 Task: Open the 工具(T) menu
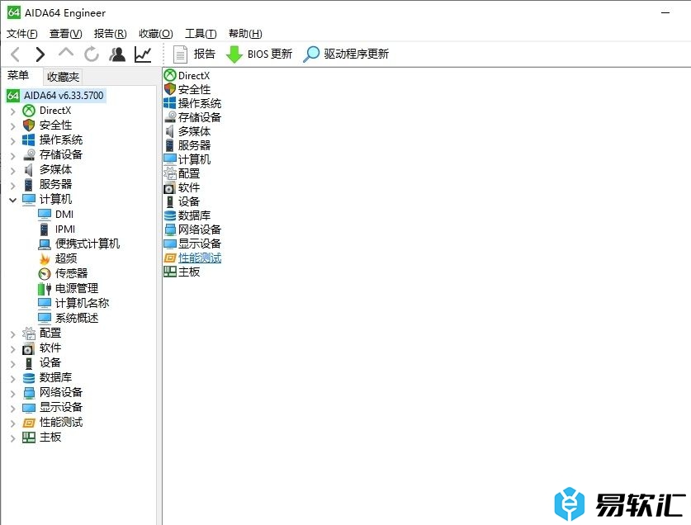[x=201, y=34]
